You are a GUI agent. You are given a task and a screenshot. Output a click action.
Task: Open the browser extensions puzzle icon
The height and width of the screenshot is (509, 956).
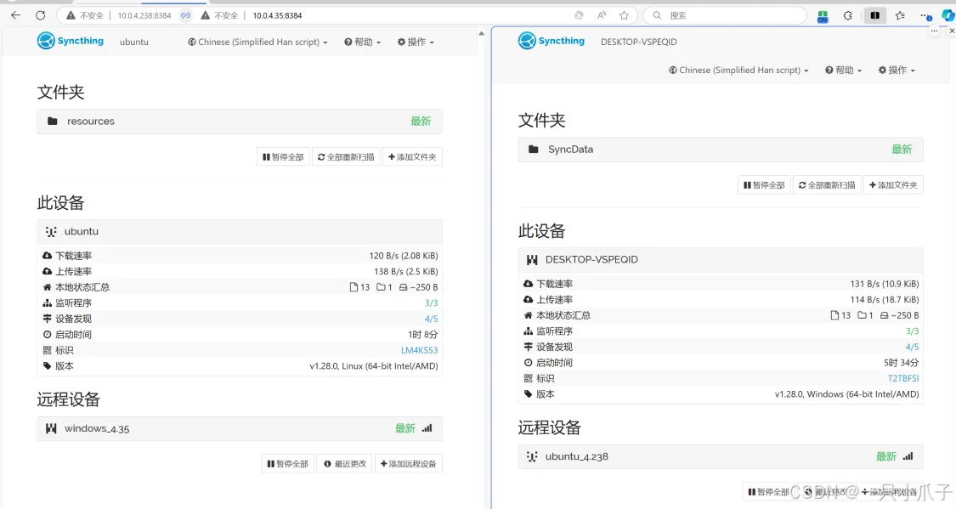click(x=847, y=16)
